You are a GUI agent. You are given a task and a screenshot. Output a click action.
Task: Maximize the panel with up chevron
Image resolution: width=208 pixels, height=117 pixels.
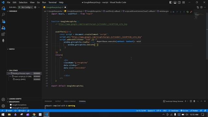coord(201,101)
